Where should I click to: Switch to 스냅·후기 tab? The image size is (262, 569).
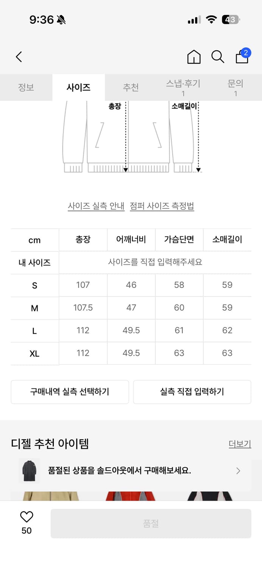183,87
